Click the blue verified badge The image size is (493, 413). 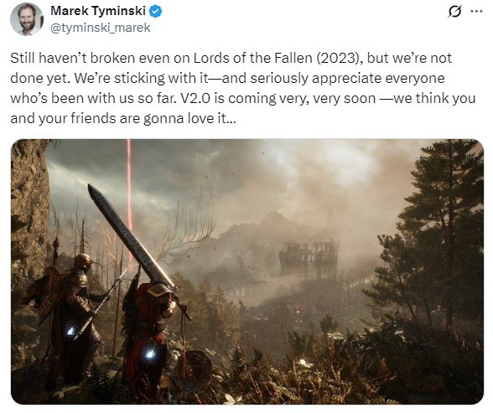pos(155,11)
